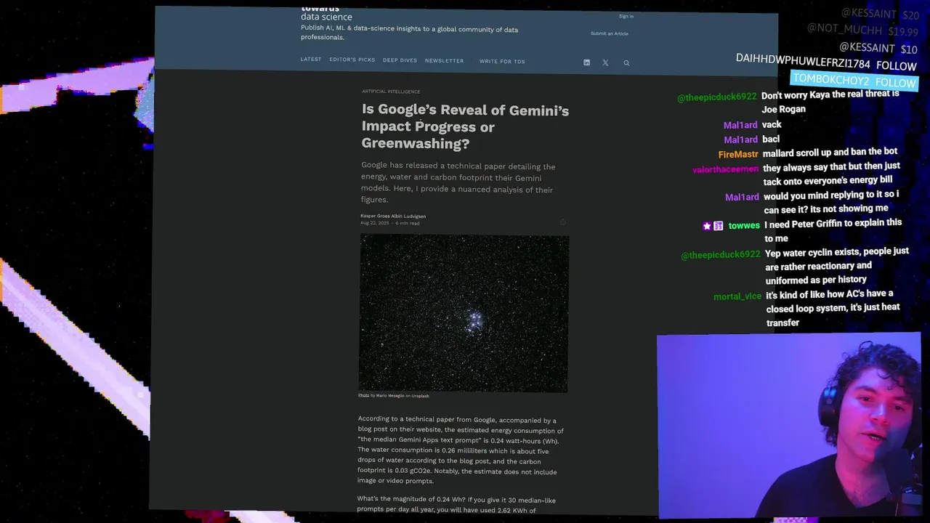Screen dimensions: 930x523
Task: Open the X (Twitter) icon in header
Action: click(x=605, y=62)
